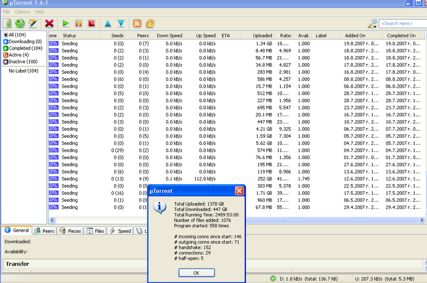Click the 1.745 availability cell
Image resolution: width=427 pixels, height=283 pixels.
(x=304, y=179)
